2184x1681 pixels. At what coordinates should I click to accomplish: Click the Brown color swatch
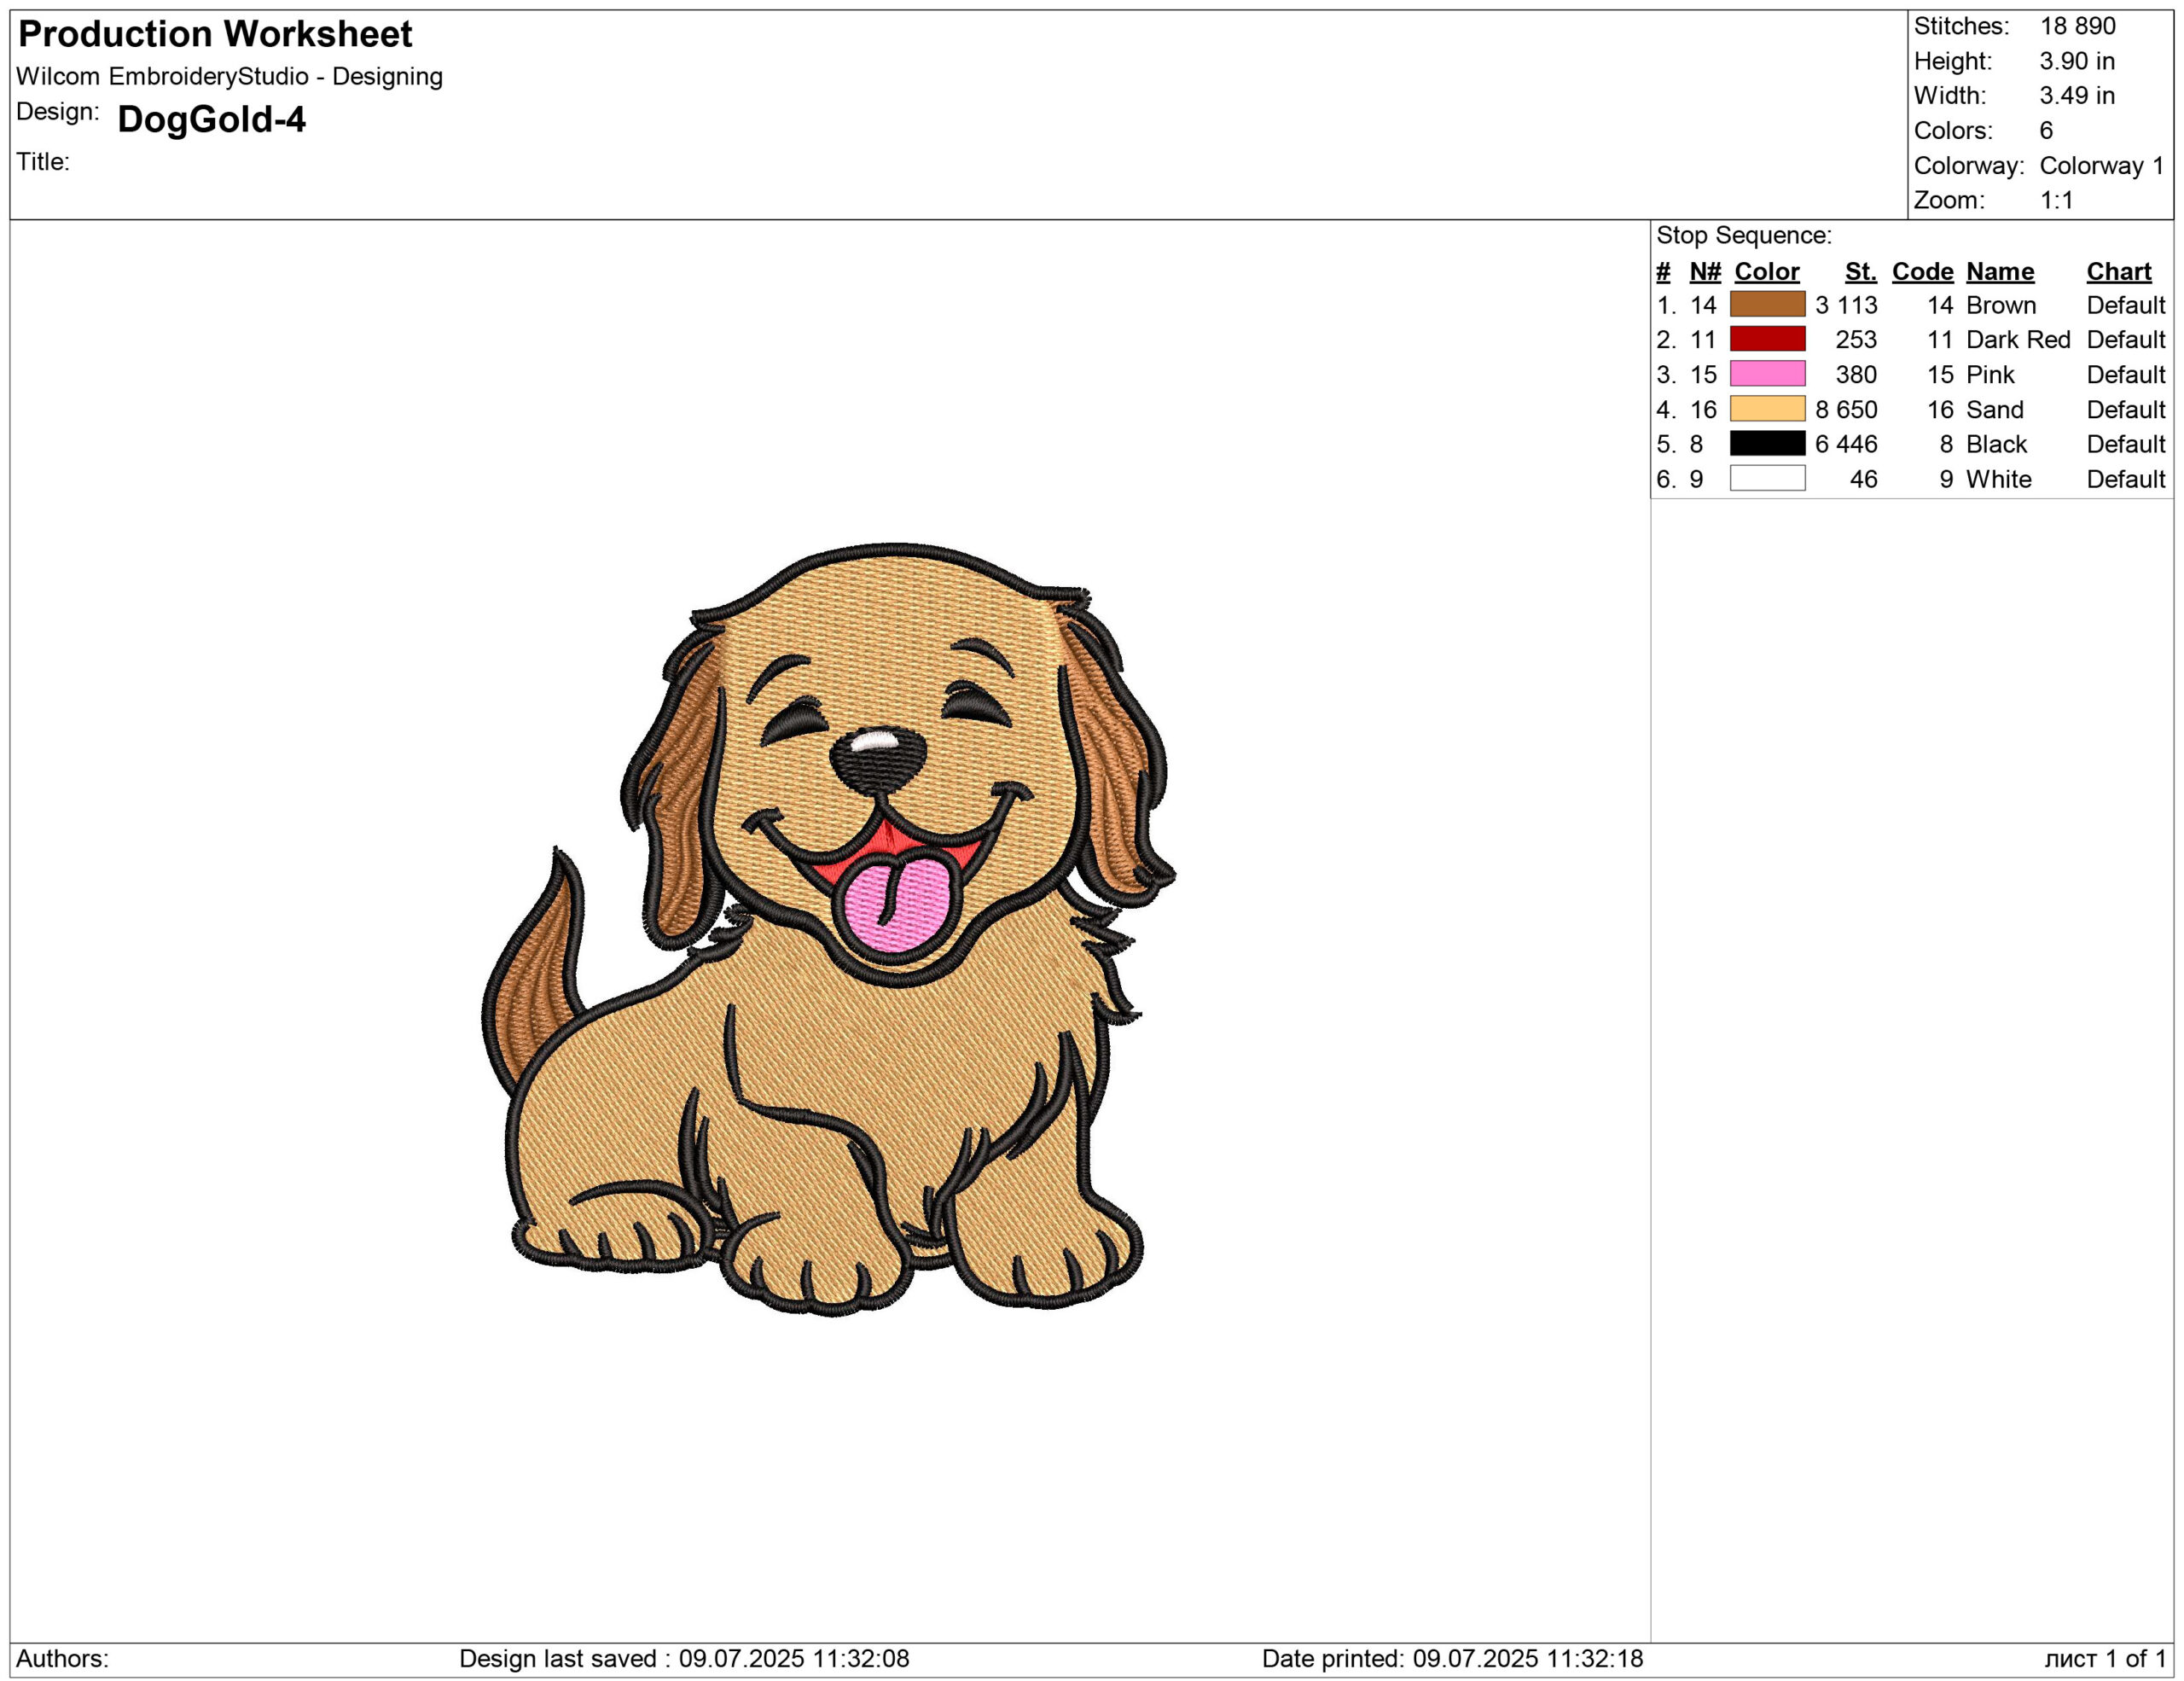1767,304
